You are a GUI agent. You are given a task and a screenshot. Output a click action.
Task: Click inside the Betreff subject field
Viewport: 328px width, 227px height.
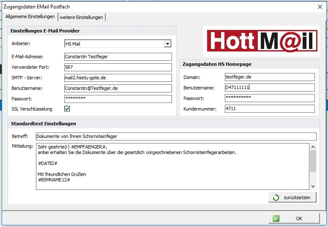[176, 137]
